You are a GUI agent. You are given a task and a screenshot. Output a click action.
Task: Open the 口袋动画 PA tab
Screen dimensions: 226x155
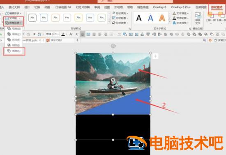coord(63,7)
